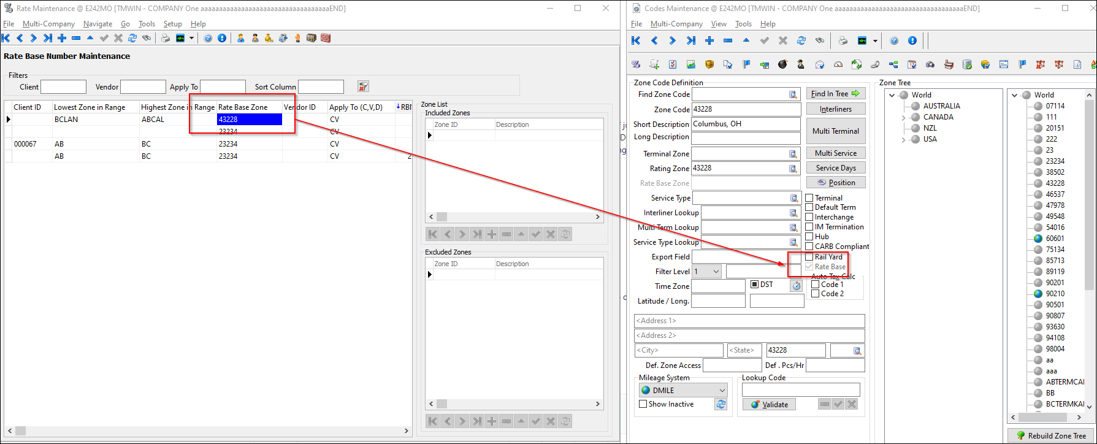Screen dimensions: 1097x444
Task: Open monitor dropdown arrow in Codes Maintenance toolbar
Action: pyautogui.click(x=875, y=41)
